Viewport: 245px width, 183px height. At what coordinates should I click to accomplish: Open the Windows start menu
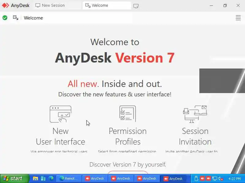pos(14,178)
